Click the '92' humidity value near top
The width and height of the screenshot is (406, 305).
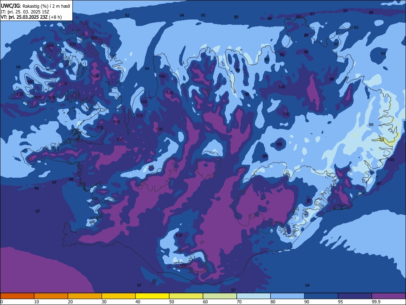tap(127, 15)
